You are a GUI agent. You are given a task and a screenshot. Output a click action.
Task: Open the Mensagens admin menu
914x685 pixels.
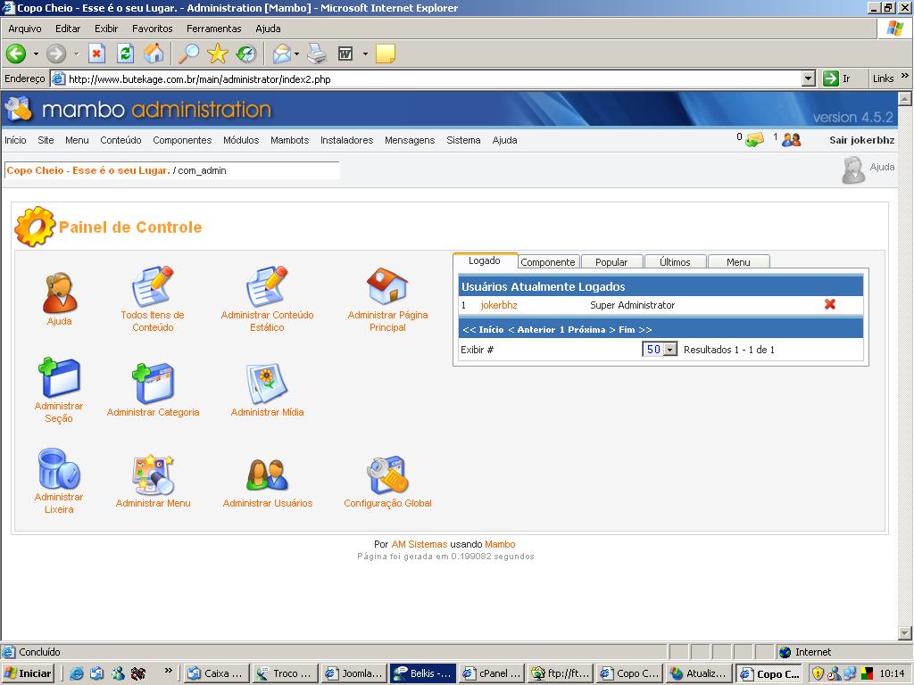click(x=410, y=140)
